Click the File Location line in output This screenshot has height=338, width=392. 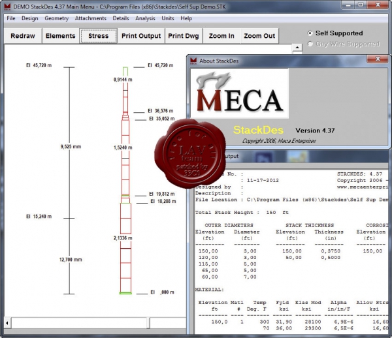[x=291, y=200]
